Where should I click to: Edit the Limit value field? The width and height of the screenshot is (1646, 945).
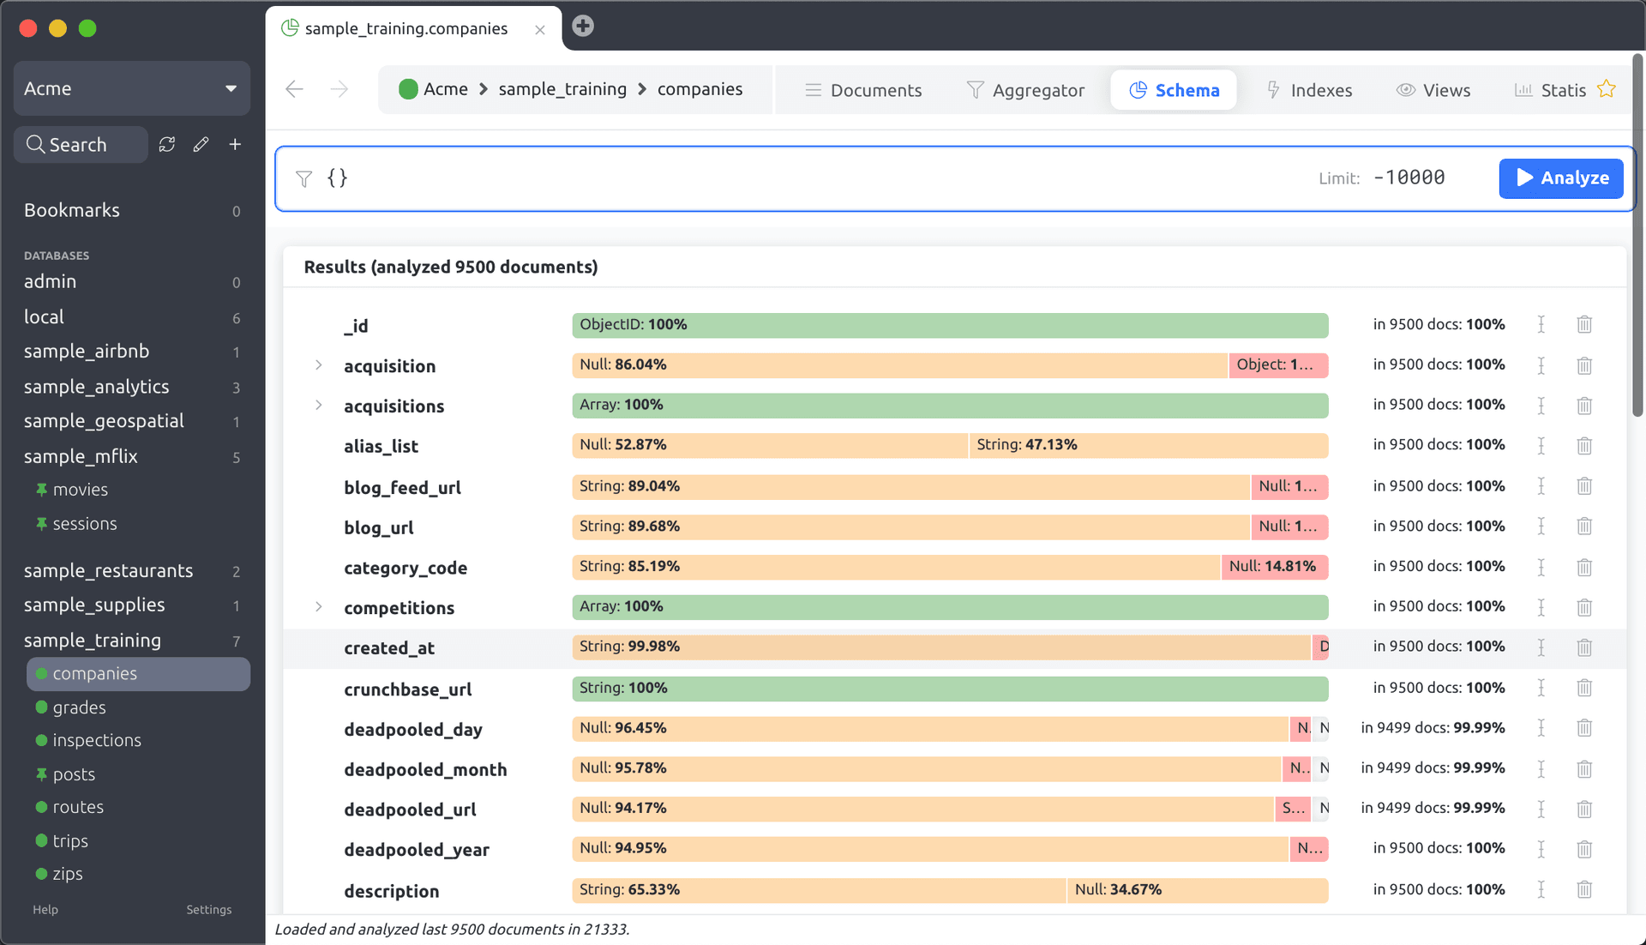[1409, 178]
